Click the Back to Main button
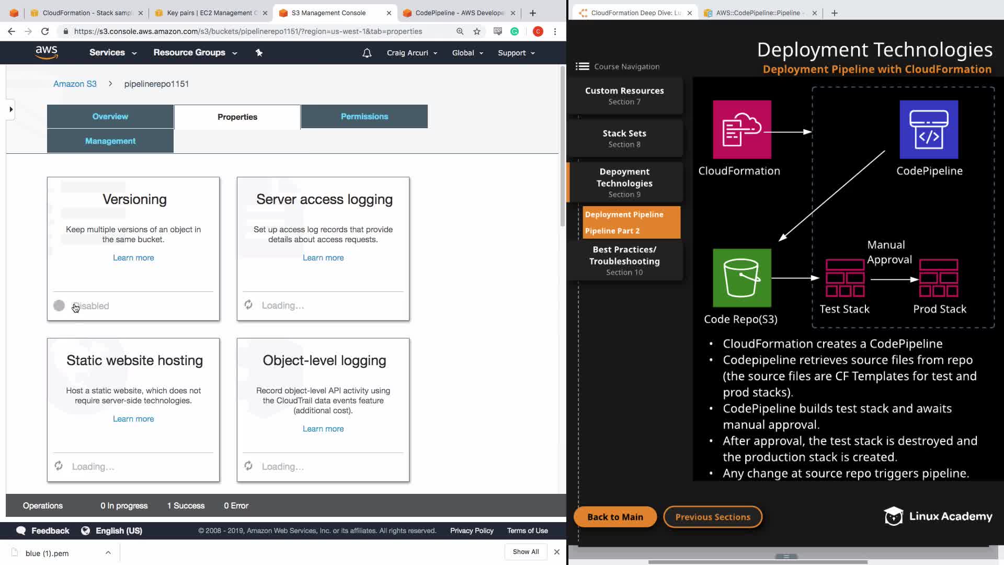Viewport: 1004px width, 565px height. point(615,517)
